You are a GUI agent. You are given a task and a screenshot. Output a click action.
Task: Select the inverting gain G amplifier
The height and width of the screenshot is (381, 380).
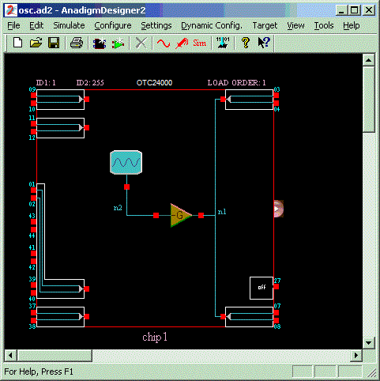pos(181,215)
